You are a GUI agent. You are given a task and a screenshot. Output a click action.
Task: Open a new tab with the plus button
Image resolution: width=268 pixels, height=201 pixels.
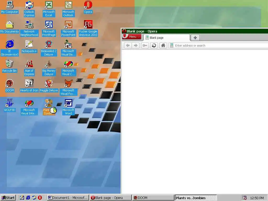[195, 38]
